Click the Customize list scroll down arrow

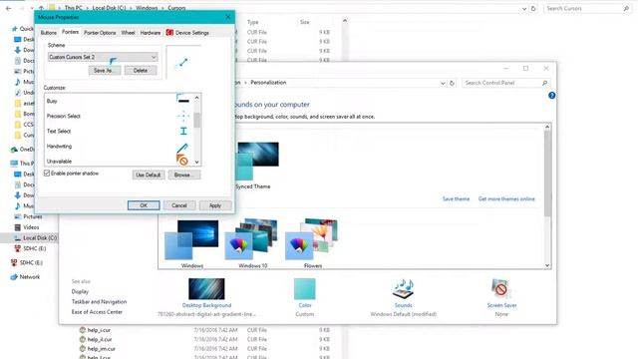click(197, 162)
